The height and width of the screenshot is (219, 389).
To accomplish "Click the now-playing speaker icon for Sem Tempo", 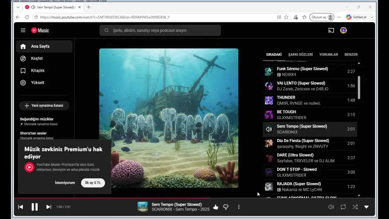I will pyautogui.click(x=269, y=129).
